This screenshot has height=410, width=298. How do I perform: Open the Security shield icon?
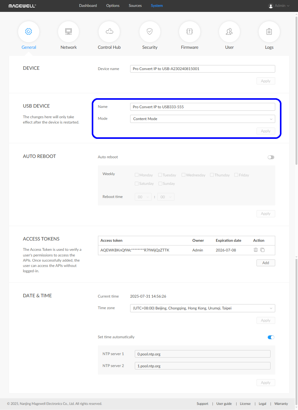pyautogui.click(x=150, y=32)
